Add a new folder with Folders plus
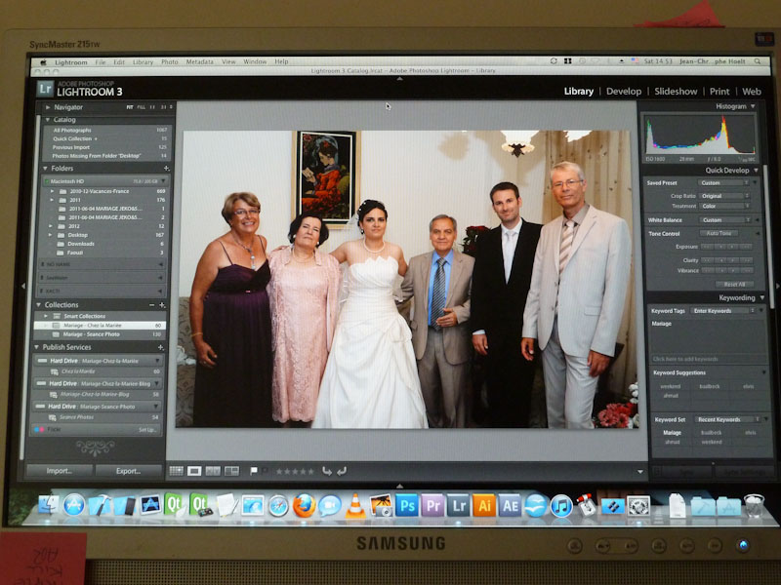The height and width of the screenshot is (585, 781). pos(166,169)
